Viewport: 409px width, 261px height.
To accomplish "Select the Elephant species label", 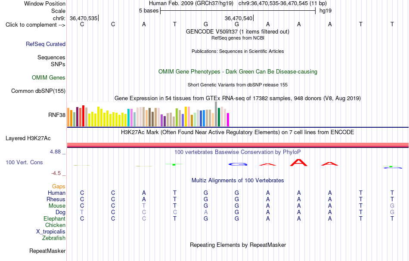I will [55, 218].
